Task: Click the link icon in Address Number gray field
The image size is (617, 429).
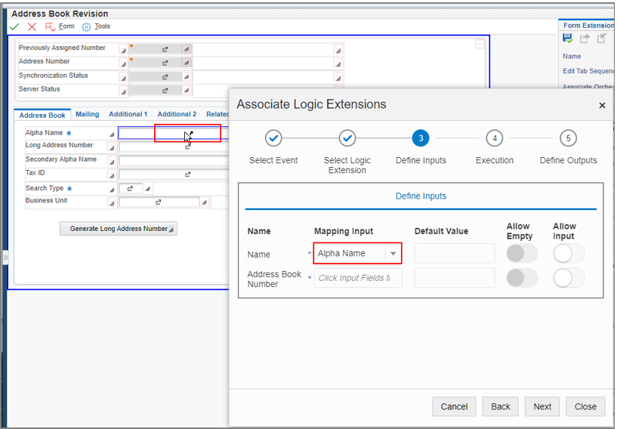Action: tap(165, 63)
